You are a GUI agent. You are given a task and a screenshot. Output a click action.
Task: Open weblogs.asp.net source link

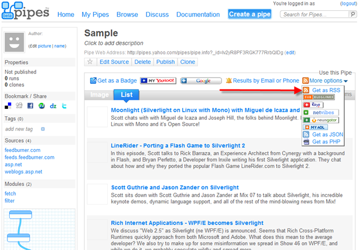23,172
